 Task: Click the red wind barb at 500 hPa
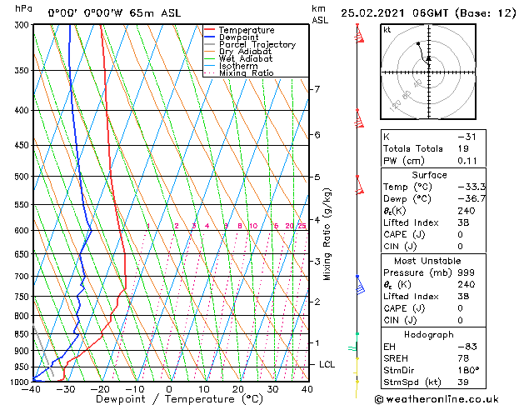(359, 185)
